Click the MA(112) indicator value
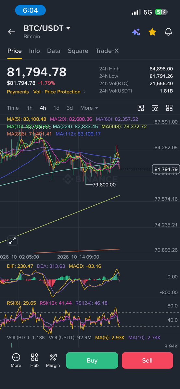 pyautogui.click(x=78, y=134)
